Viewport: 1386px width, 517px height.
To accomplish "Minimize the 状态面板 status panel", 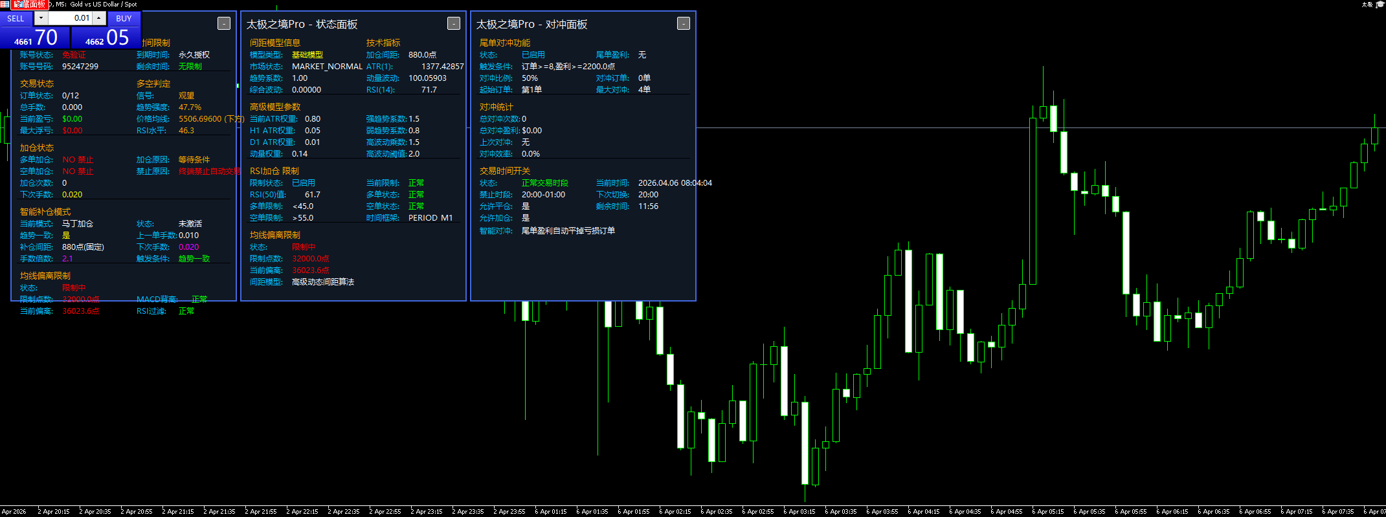I will (454, 24).
